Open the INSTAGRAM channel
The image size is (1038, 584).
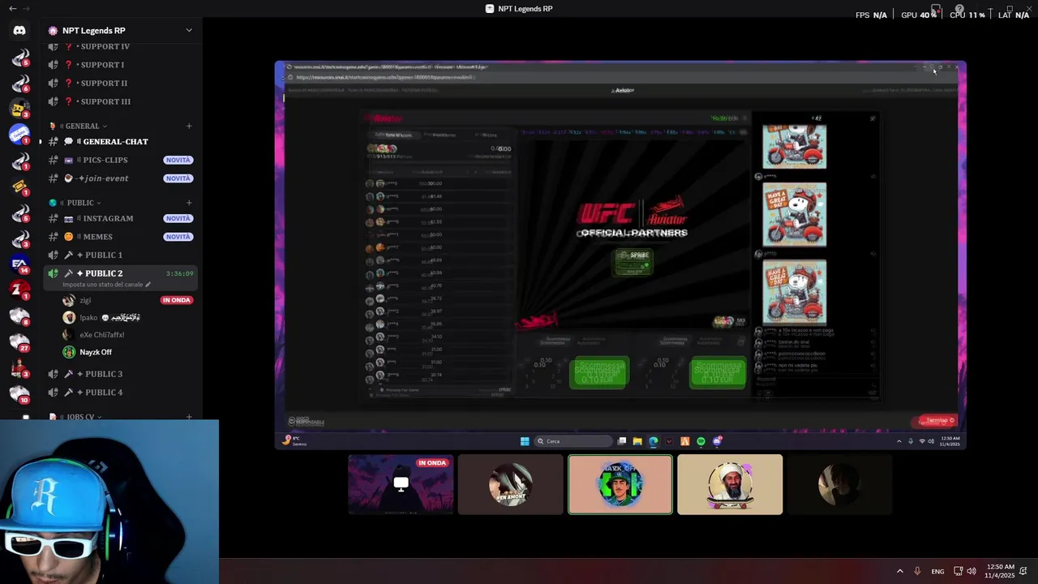coord(121,218)
